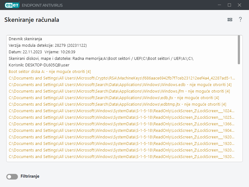Close the ESET Endpoint Antivirus window

(239, 5)
